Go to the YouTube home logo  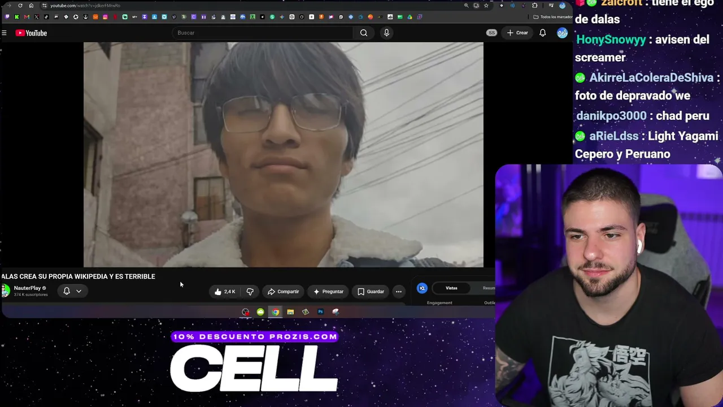tap(31, 33)
